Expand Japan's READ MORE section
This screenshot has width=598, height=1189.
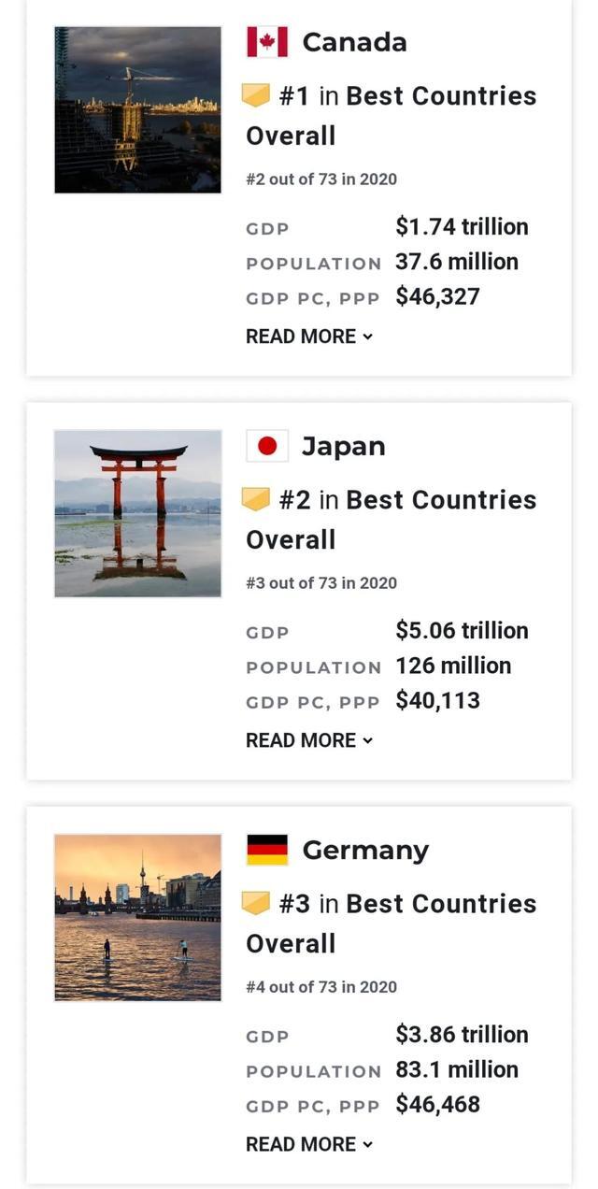point(299,739)
